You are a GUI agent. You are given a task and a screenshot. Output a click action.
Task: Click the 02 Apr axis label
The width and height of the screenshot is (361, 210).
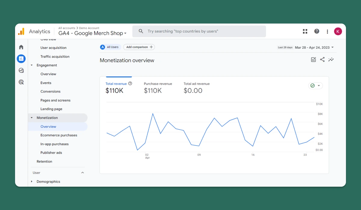click(x=147, y=156)
